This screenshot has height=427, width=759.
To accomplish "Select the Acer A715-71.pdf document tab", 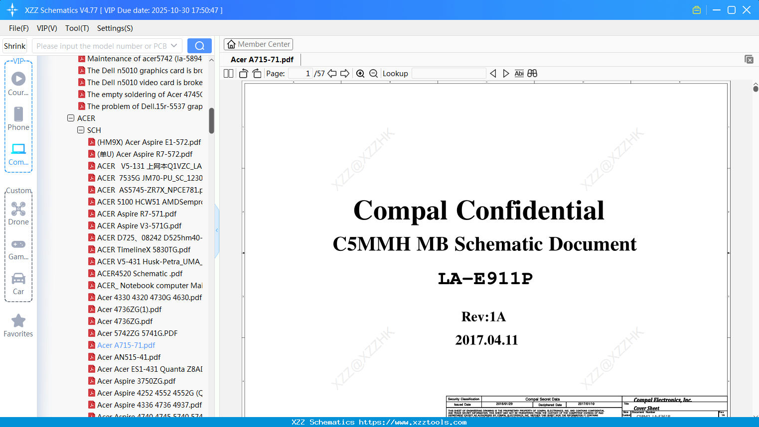I will coord(262,60).
